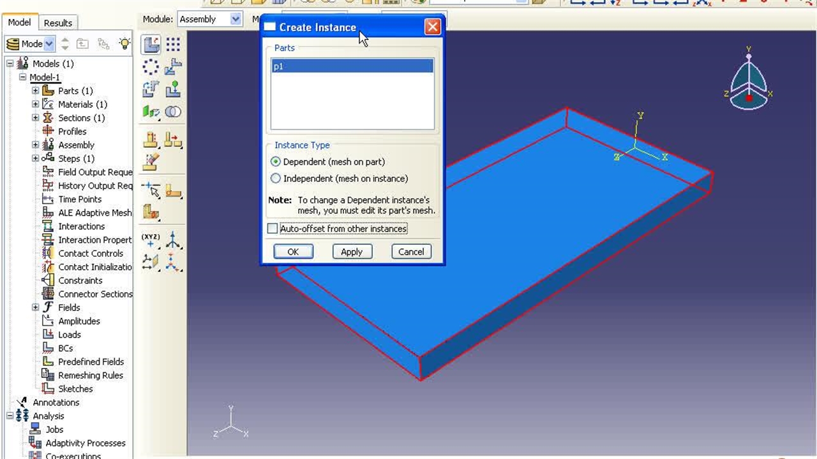817x459 pixels.
Task: Open the Module dropdown showing Assembly
Action: pyautogui.click(x=209, y=19)
